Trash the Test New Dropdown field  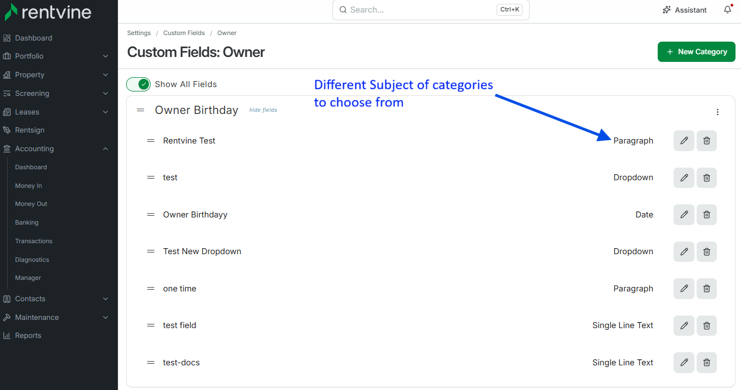click(706, 251)
